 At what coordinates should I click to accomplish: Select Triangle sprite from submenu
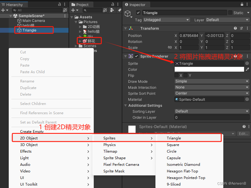(x=189, y=138)
